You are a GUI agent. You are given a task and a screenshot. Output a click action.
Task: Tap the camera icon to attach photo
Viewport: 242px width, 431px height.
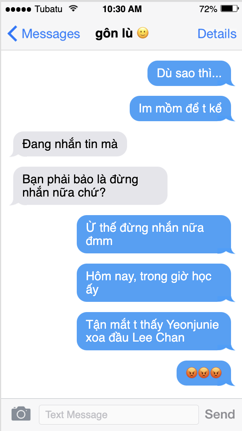tap(21, 414)
